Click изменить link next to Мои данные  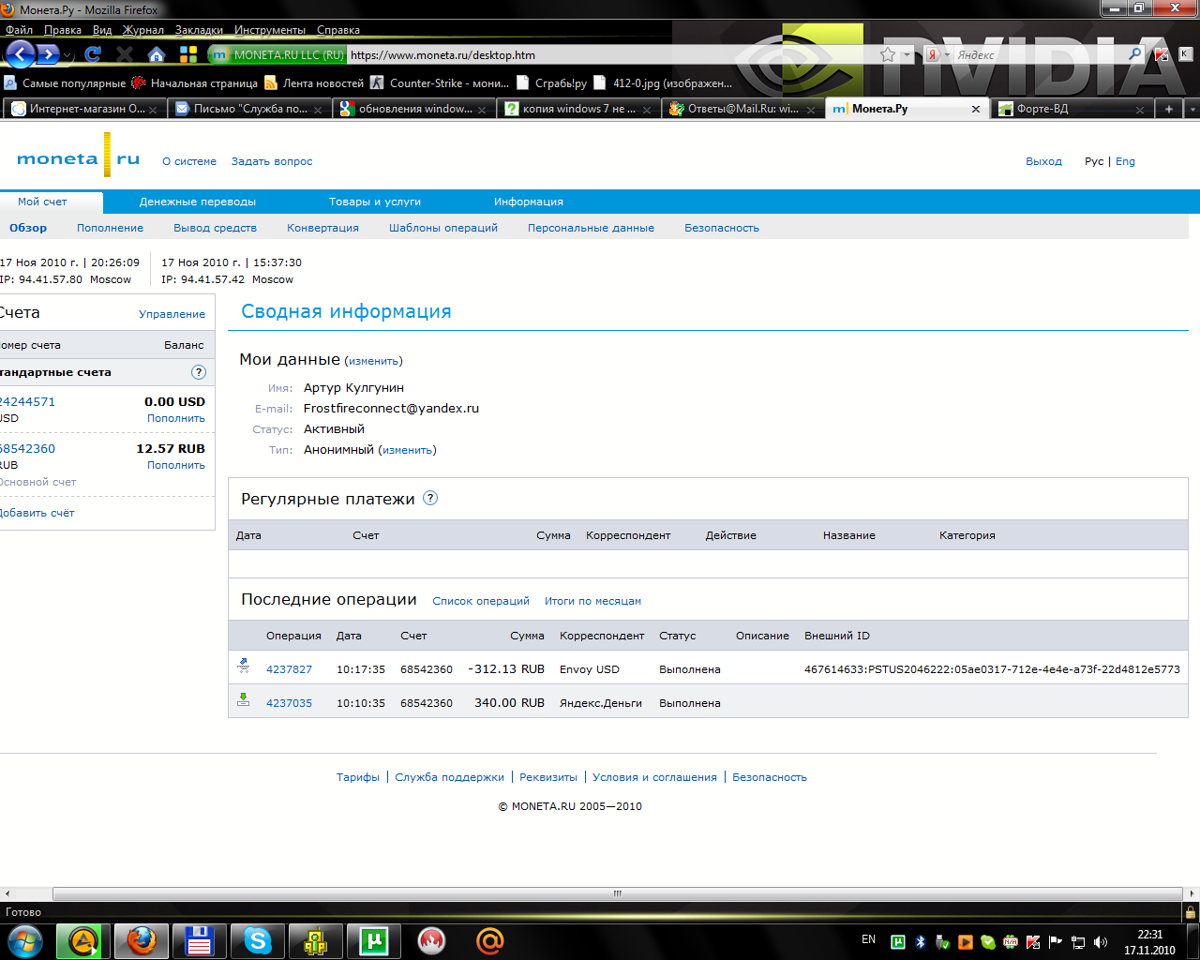373,361
